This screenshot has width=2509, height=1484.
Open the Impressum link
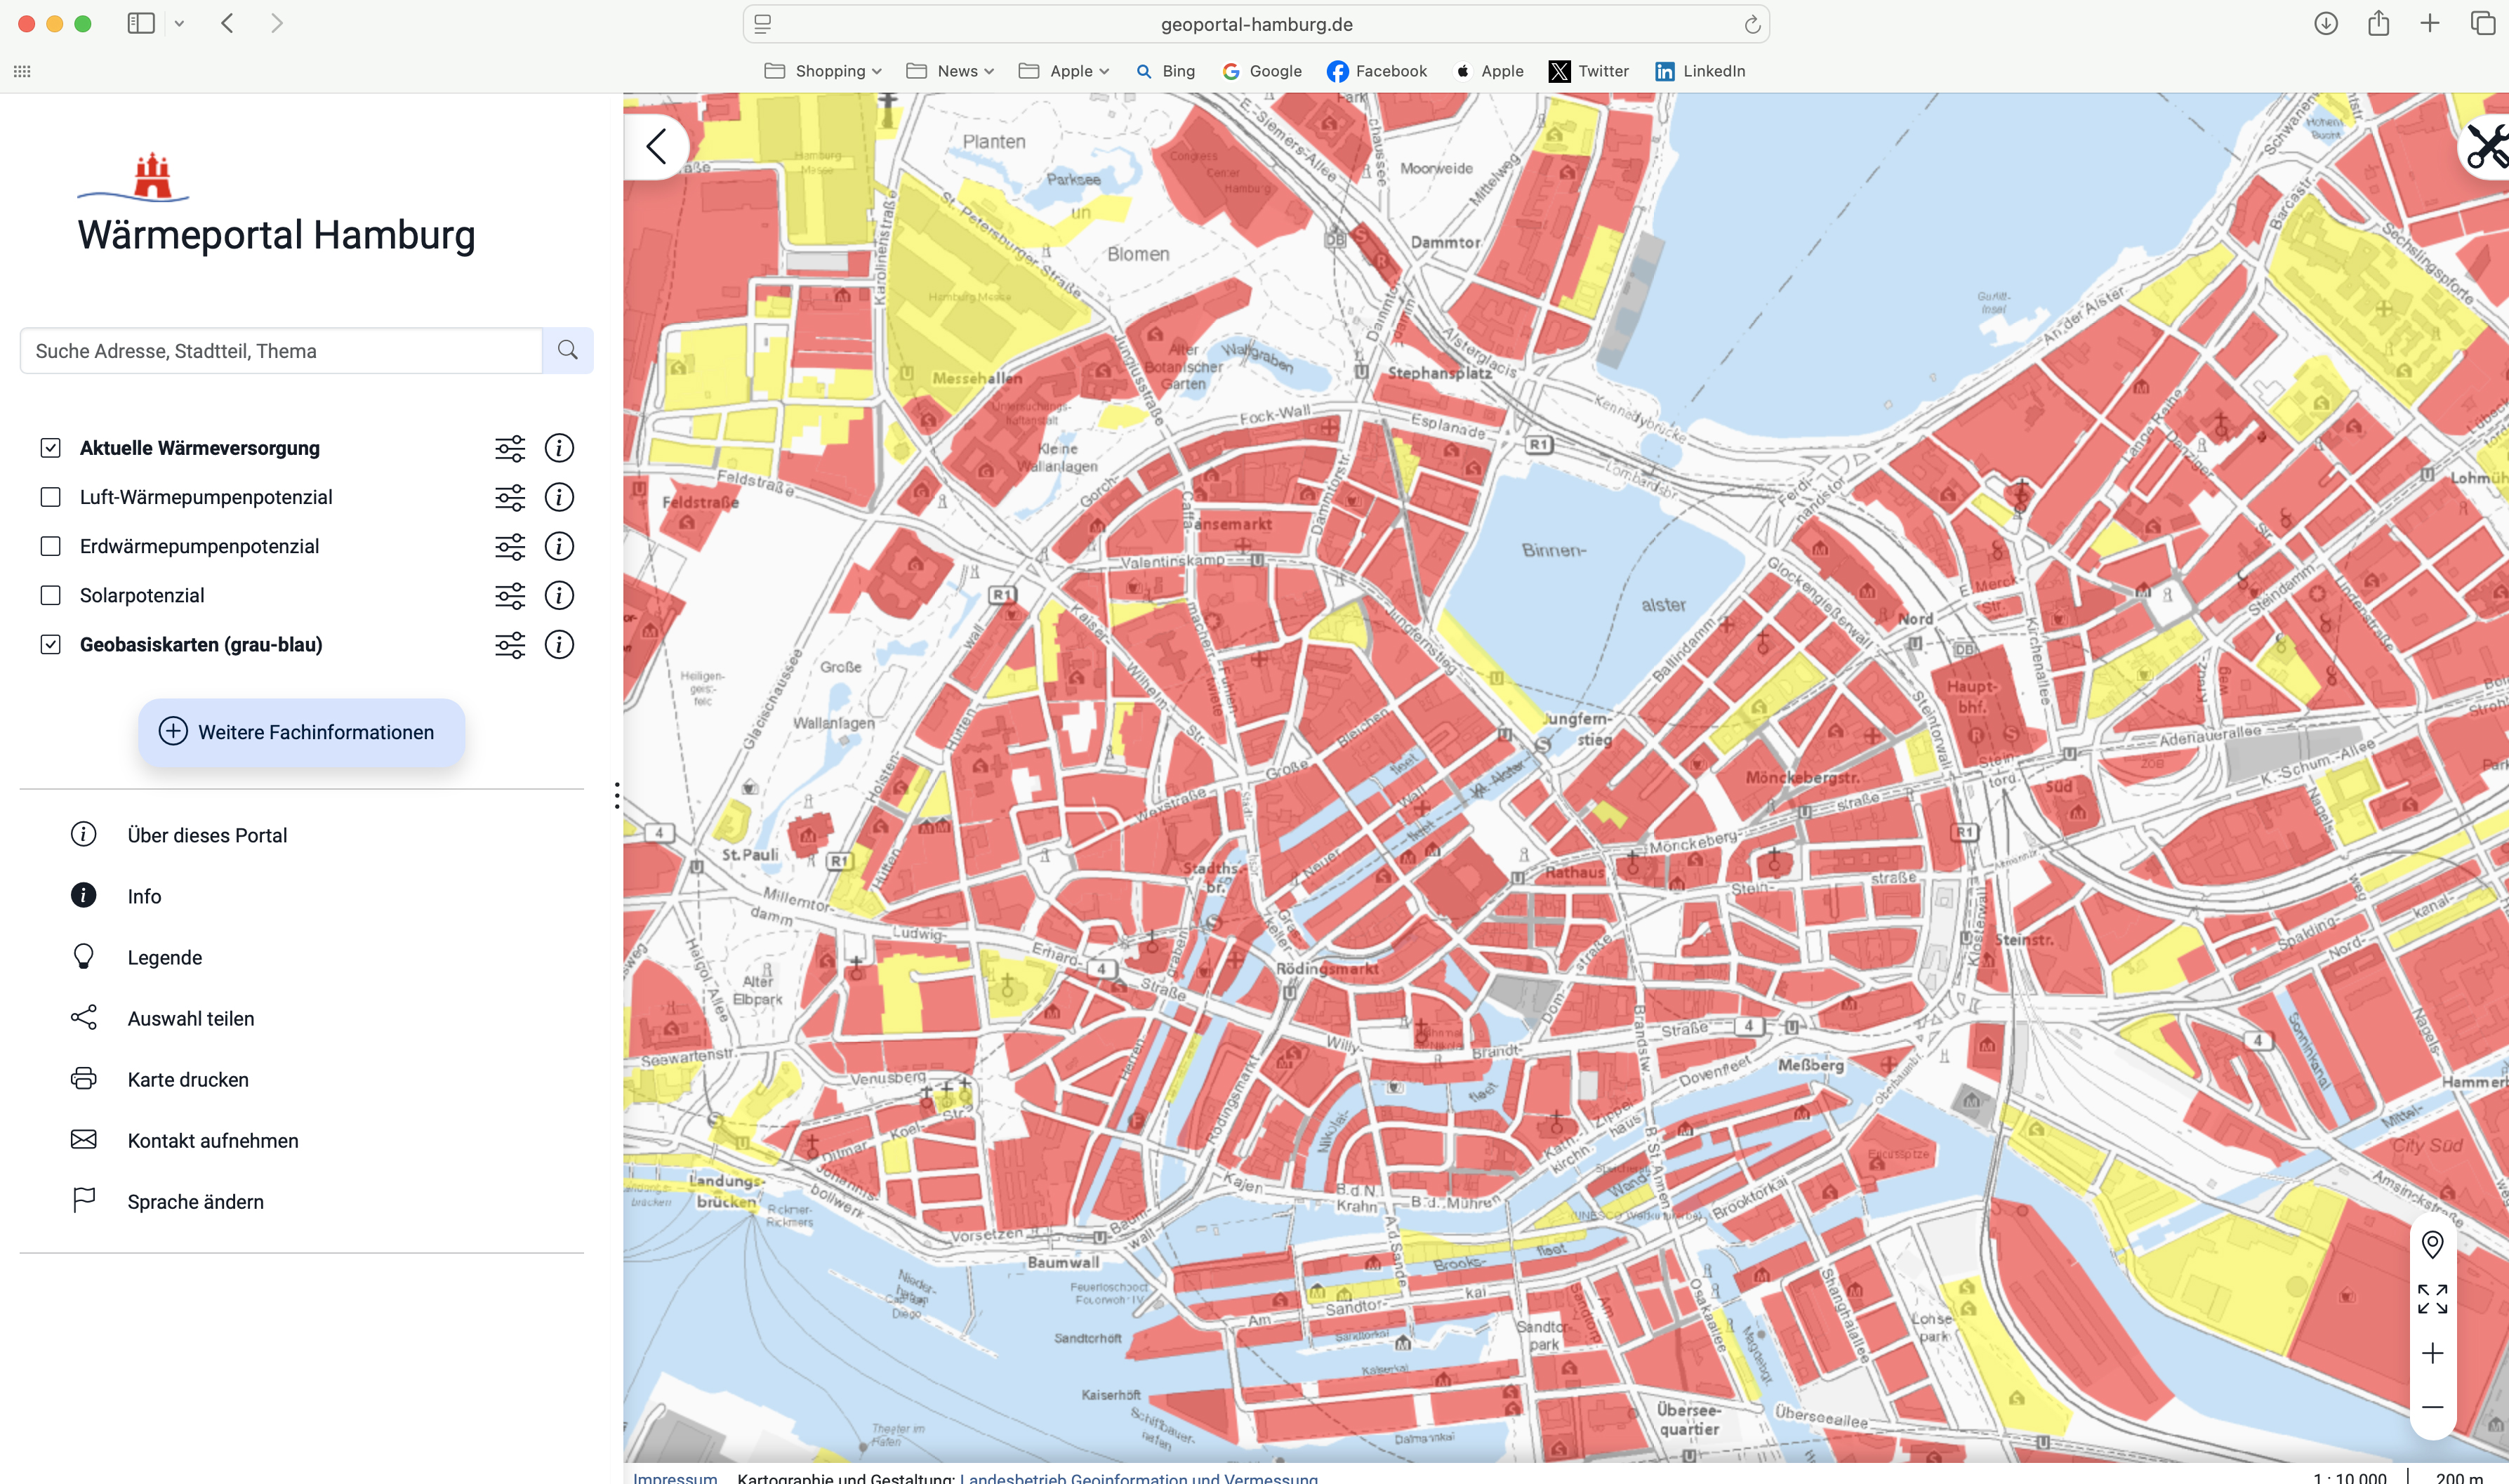pos(675,1477)
